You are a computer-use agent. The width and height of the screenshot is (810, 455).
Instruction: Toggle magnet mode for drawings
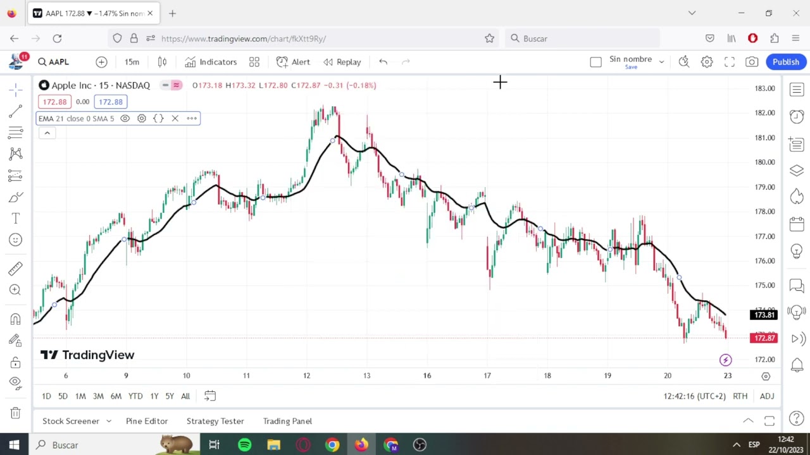pyautogui.click(x=16, y=319)
